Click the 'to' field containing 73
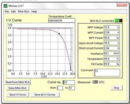The height and width of the screenshot is (104, 130). click(72, 88)
